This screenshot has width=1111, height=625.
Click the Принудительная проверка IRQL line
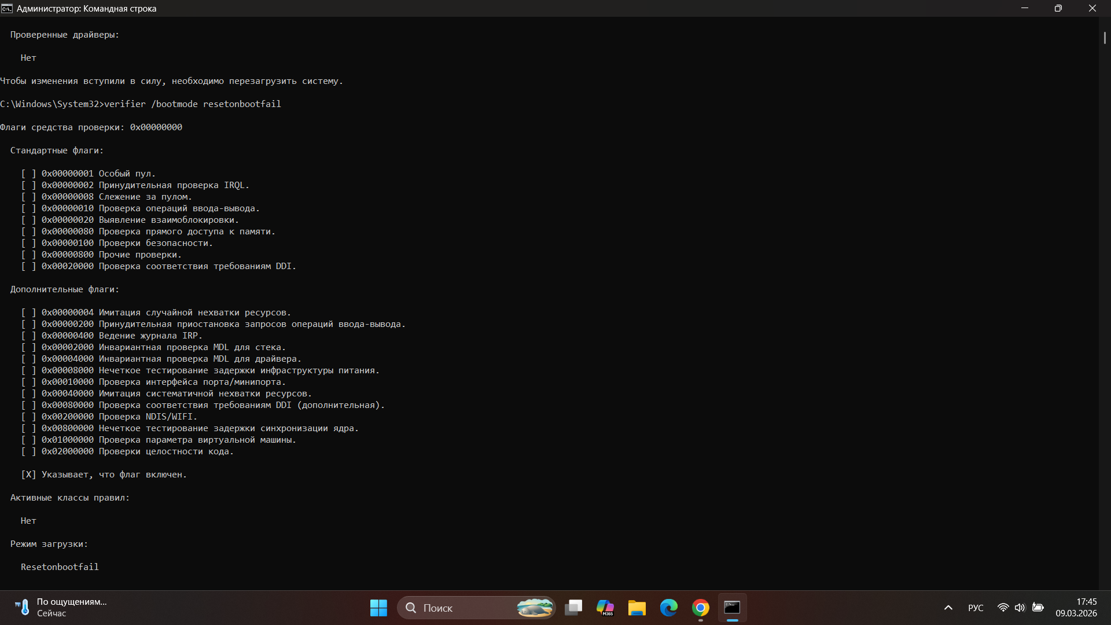[135, 185]
